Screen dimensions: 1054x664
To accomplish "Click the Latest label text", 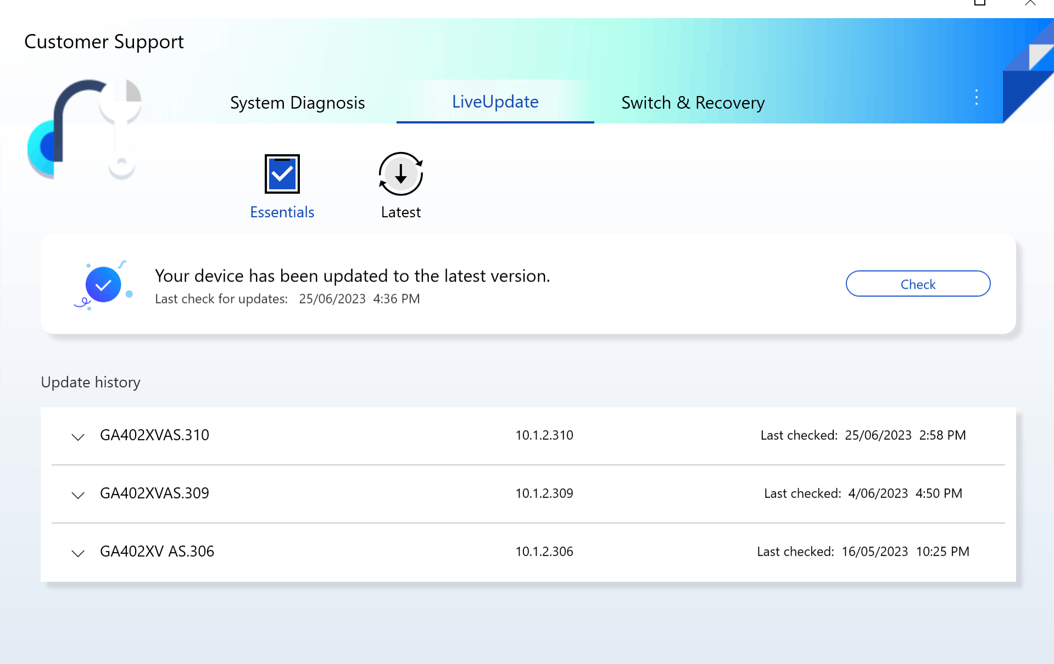I will [x=400, y=212].
